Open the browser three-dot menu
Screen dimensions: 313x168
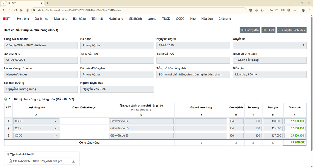pos(309,10)
